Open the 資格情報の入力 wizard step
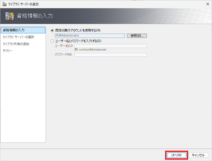 [x=23, y=30]
